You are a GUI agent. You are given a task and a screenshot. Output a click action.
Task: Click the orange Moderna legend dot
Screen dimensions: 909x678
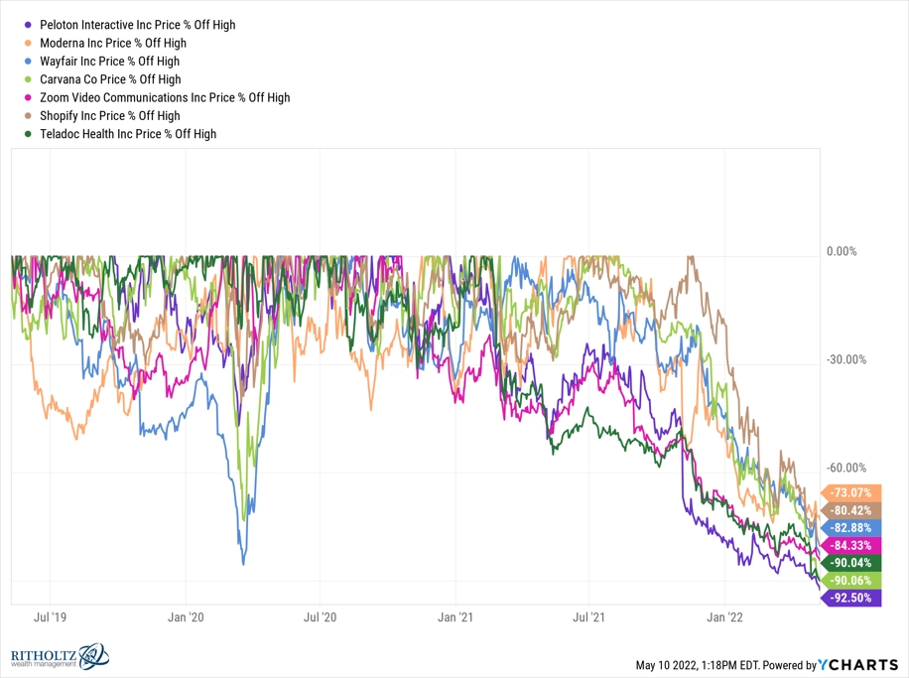coord(28,43)
